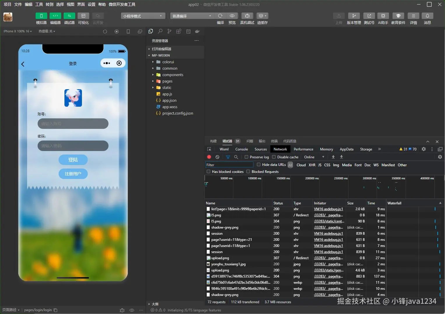Image resolution: width=445 pixels, height=314 pixels.
Task: Click the 清缓存 clear cache icon
Action: [262, 16]
